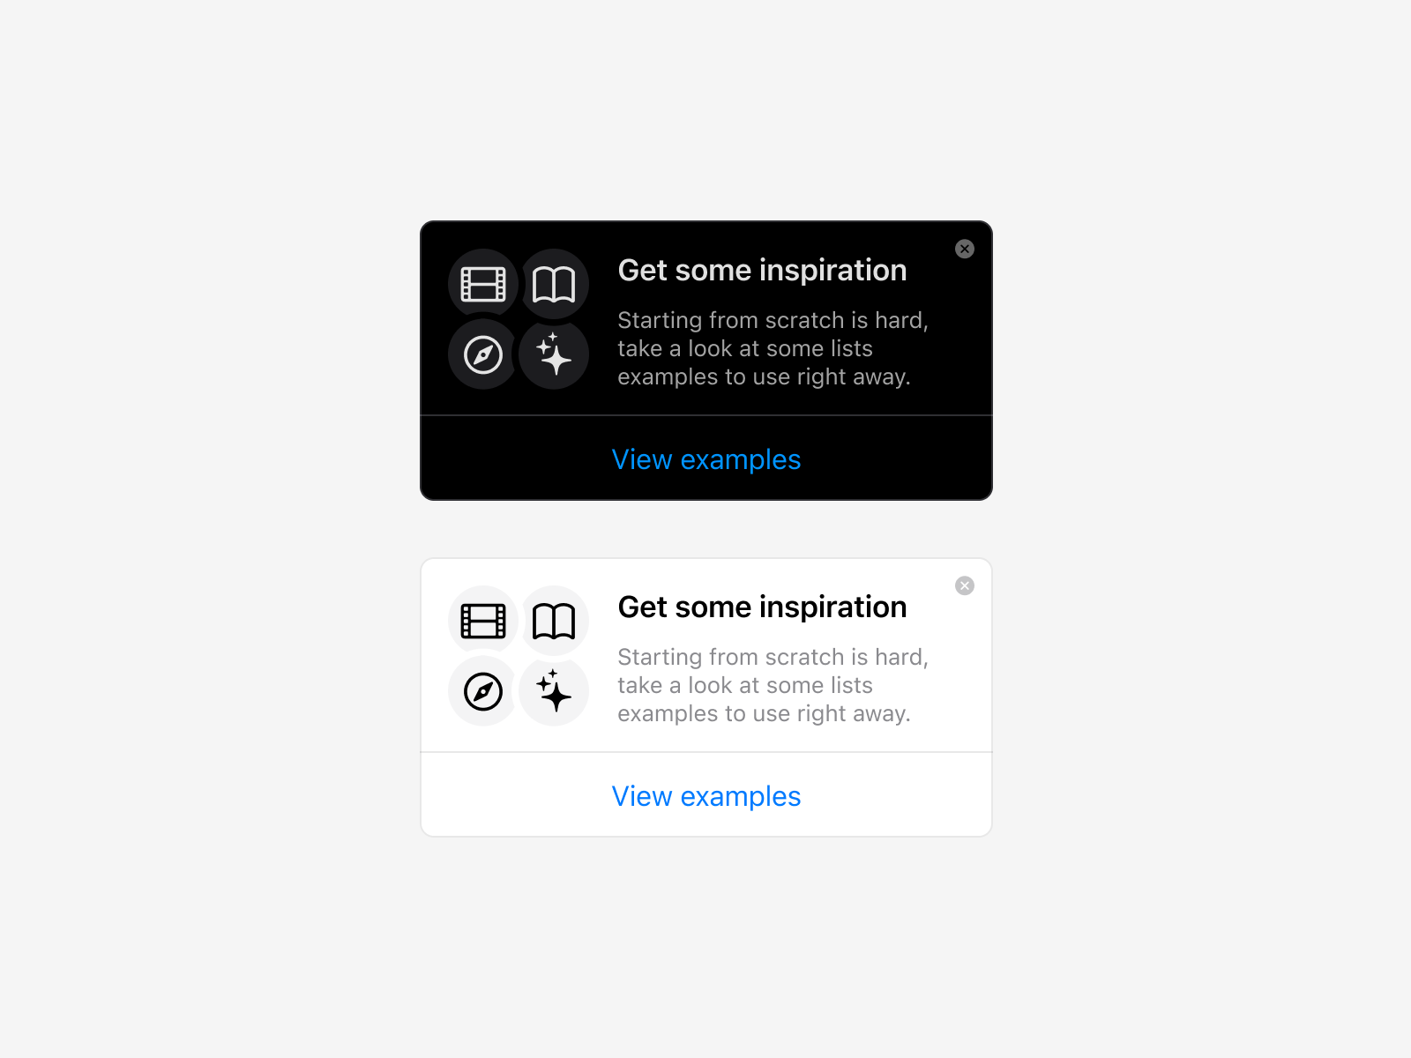Click 'Get some inspiration' heading in light card
The image size is (1411, 1058).
762,607
